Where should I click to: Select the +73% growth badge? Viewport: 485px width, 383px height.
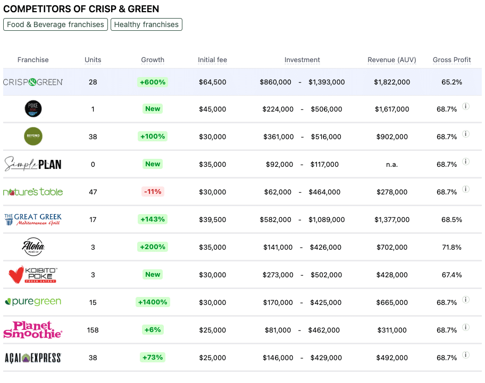(153, 358)
